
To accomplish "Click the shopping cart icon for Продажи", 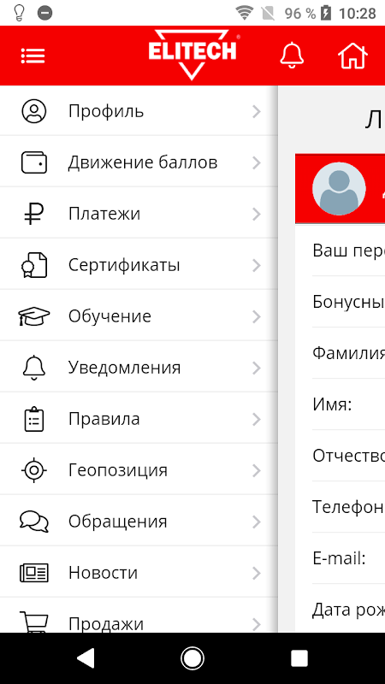I will click(x=33, y=622).
